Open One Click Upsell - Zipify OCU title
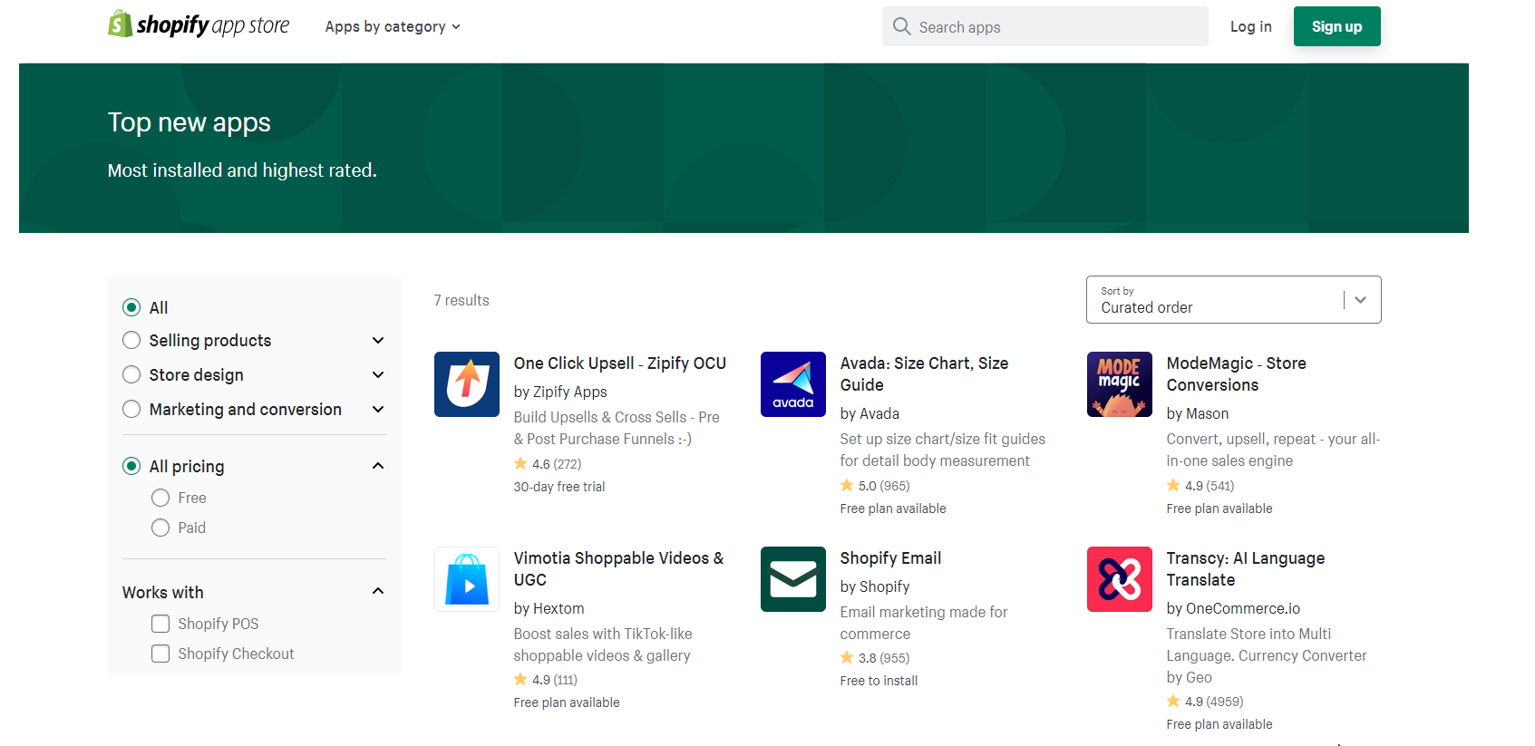The height and width of the screenshot is (746, 1535). pos(620,363)
